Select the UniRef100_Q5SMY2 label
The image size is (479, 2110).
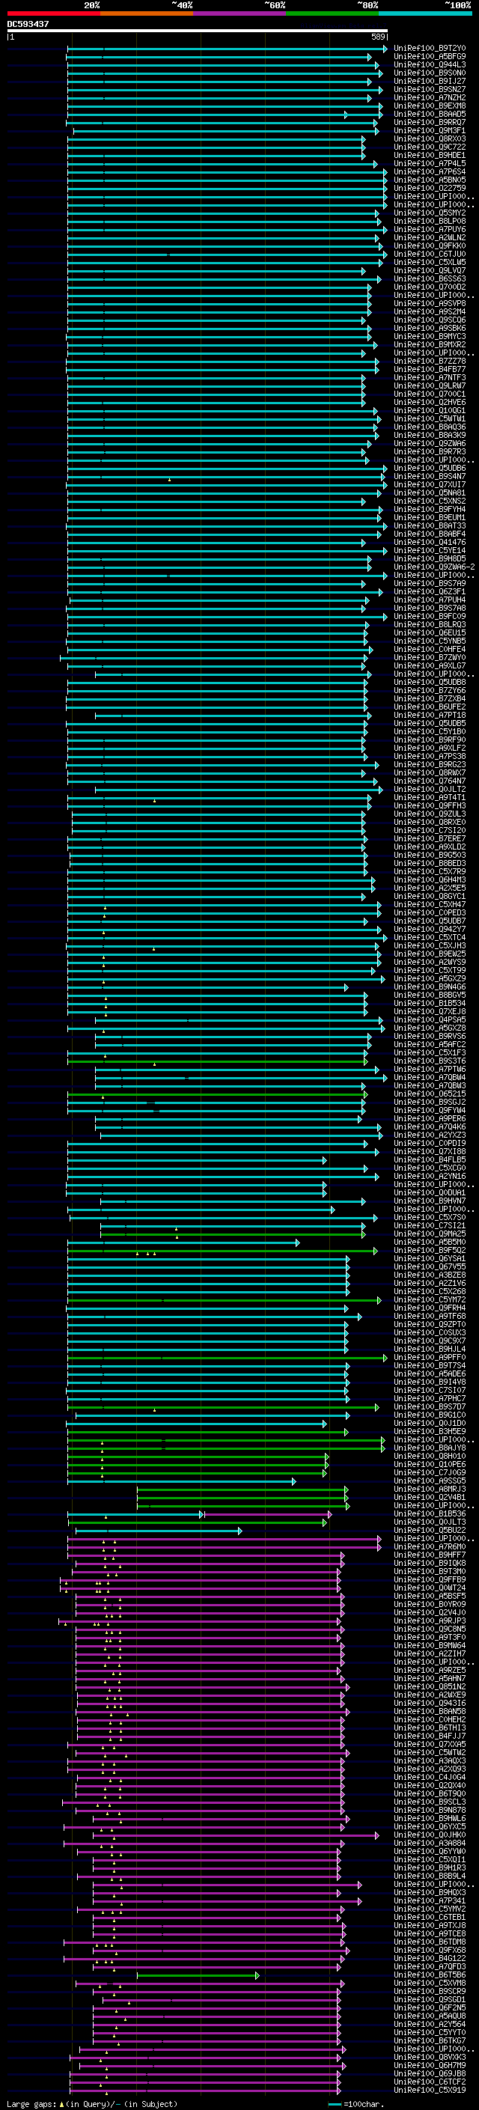[430, 213]
